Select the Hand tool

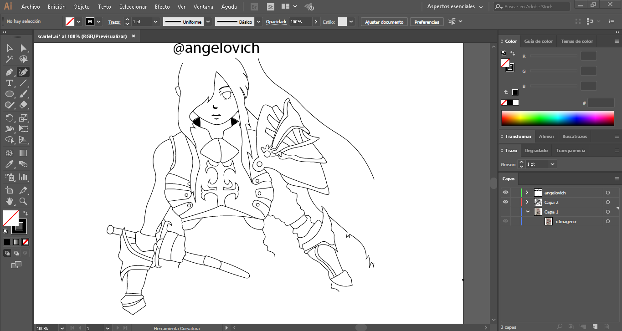click(x=9, y=201)
